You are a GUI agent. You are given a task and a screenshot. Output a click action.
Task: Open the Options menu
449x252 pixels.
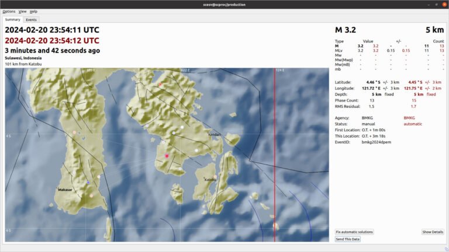9,12
